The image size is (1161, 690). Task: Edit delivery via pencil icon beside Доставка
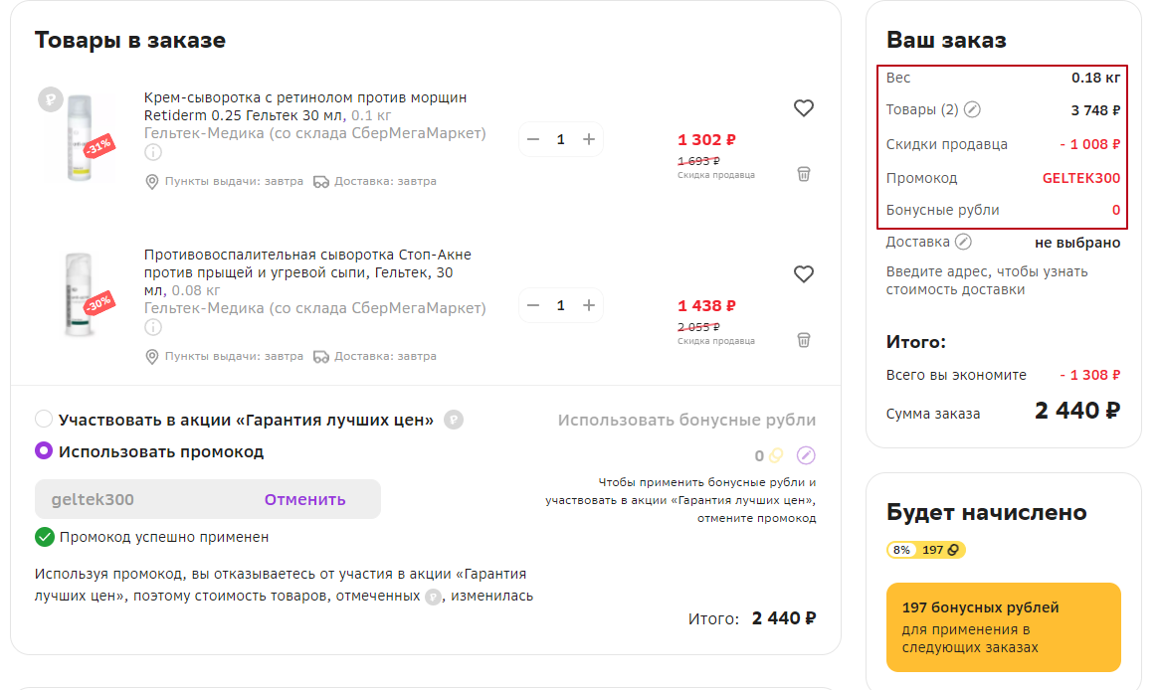(x=963, y=242)
